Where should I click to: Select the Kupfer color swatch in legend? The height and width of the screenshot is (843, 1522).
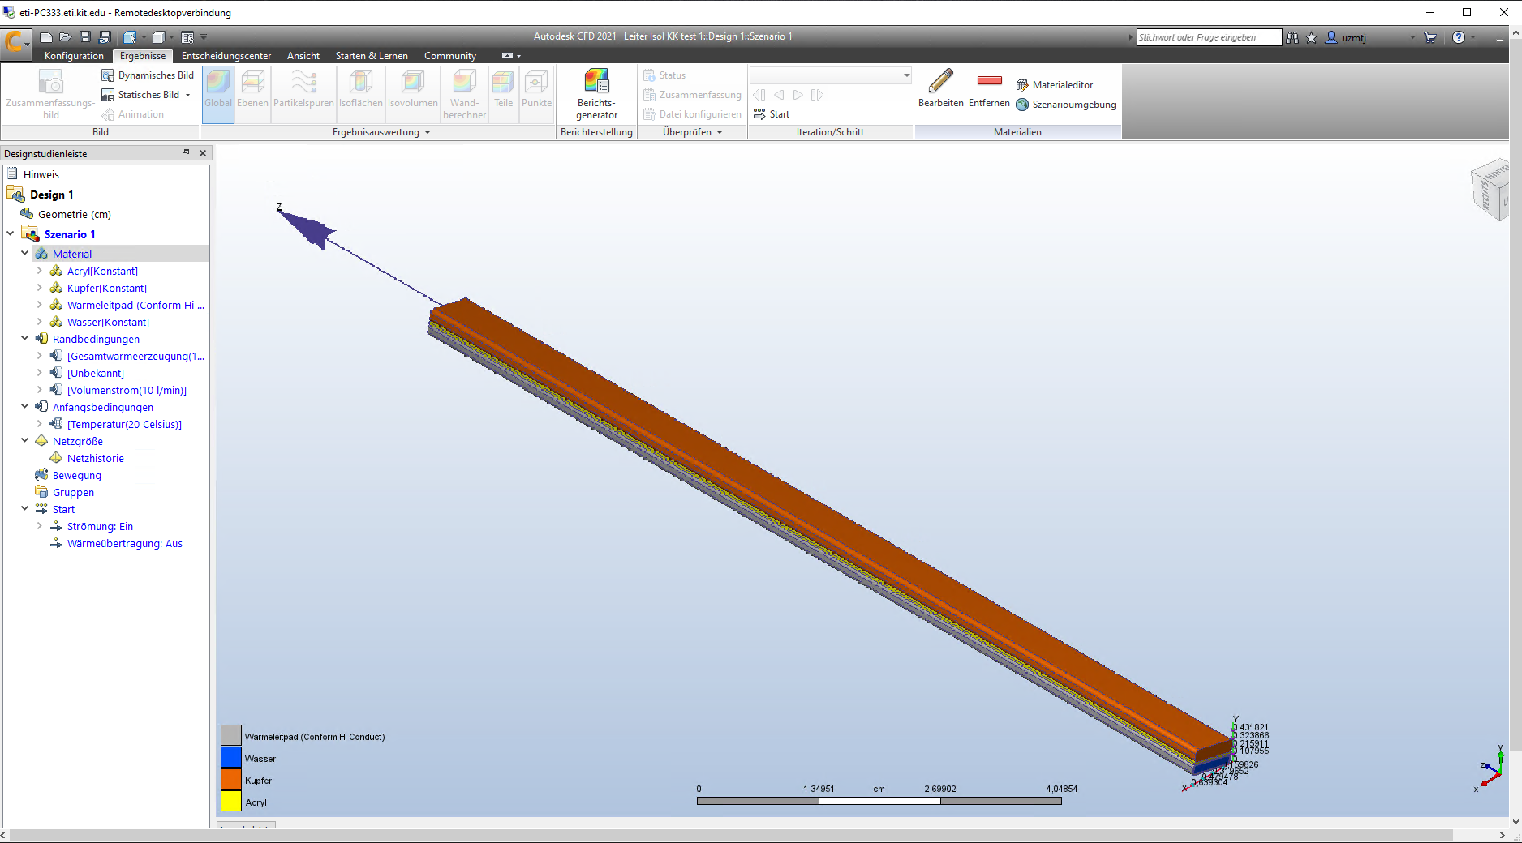(230, 779)
